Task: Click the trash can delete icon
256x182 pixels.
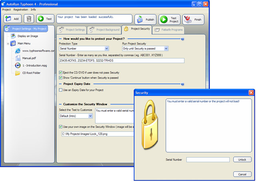Action: pos(29,19)
